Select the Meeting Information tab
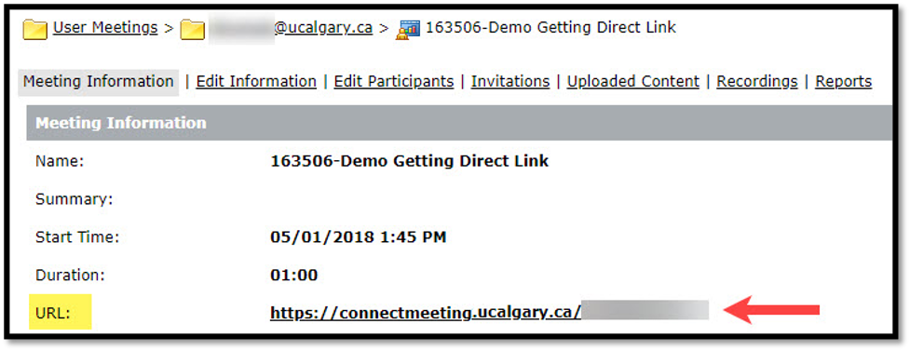This screenshot has height=351, width=910. click(x=99, y=82)
